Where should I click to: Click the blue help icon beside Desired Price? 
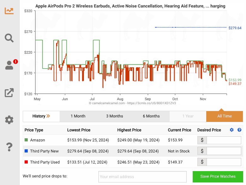pyautogui.click(x=239, y=130)
